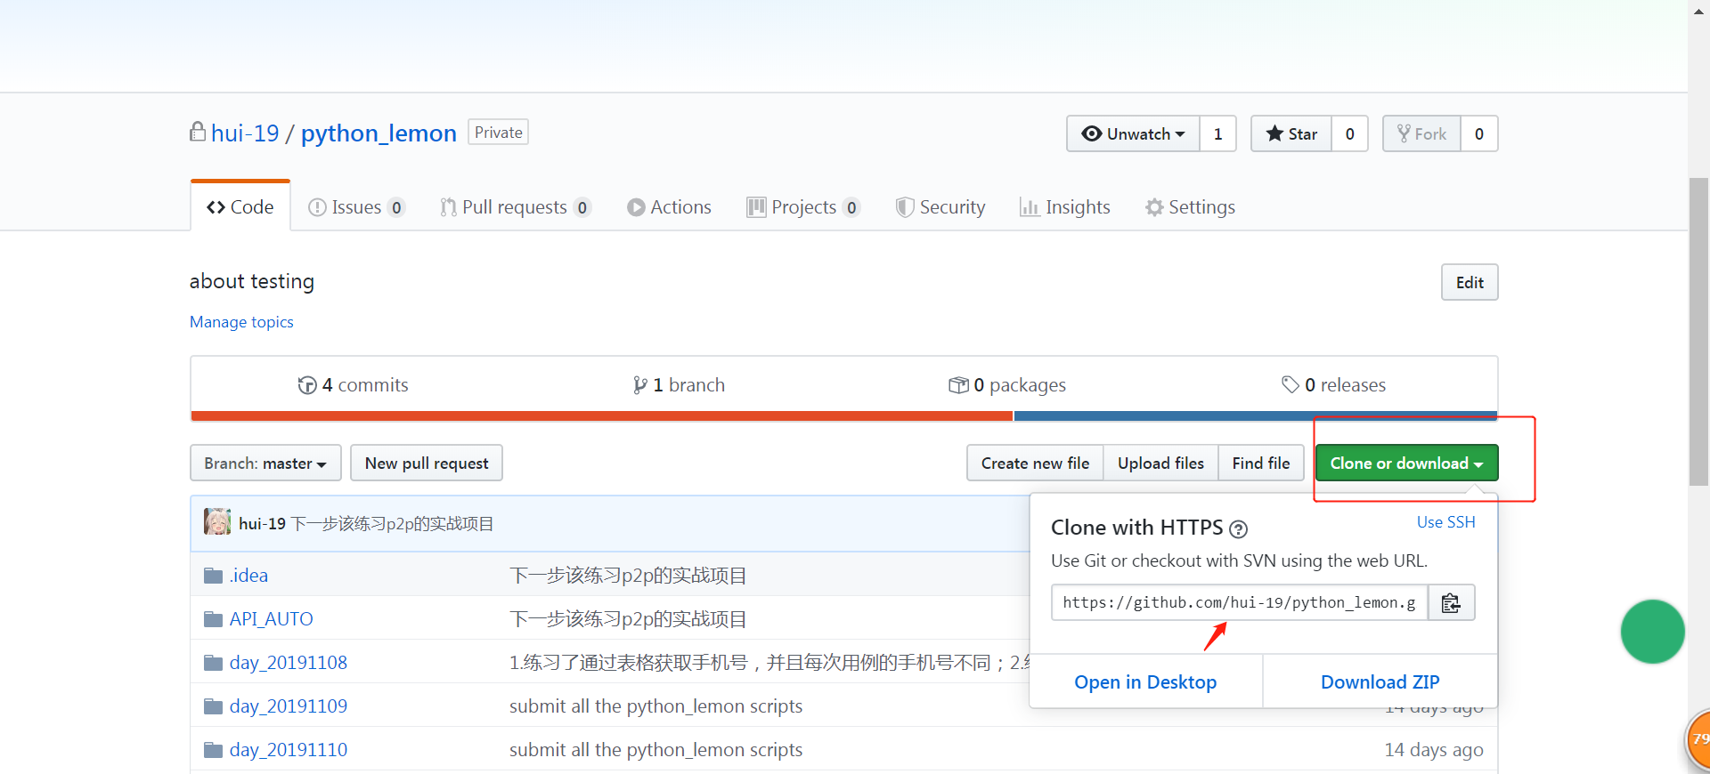This screenshot has width=1710, height=774.
Task: Open the API_AUTO folder
Action: pos(271,619)
